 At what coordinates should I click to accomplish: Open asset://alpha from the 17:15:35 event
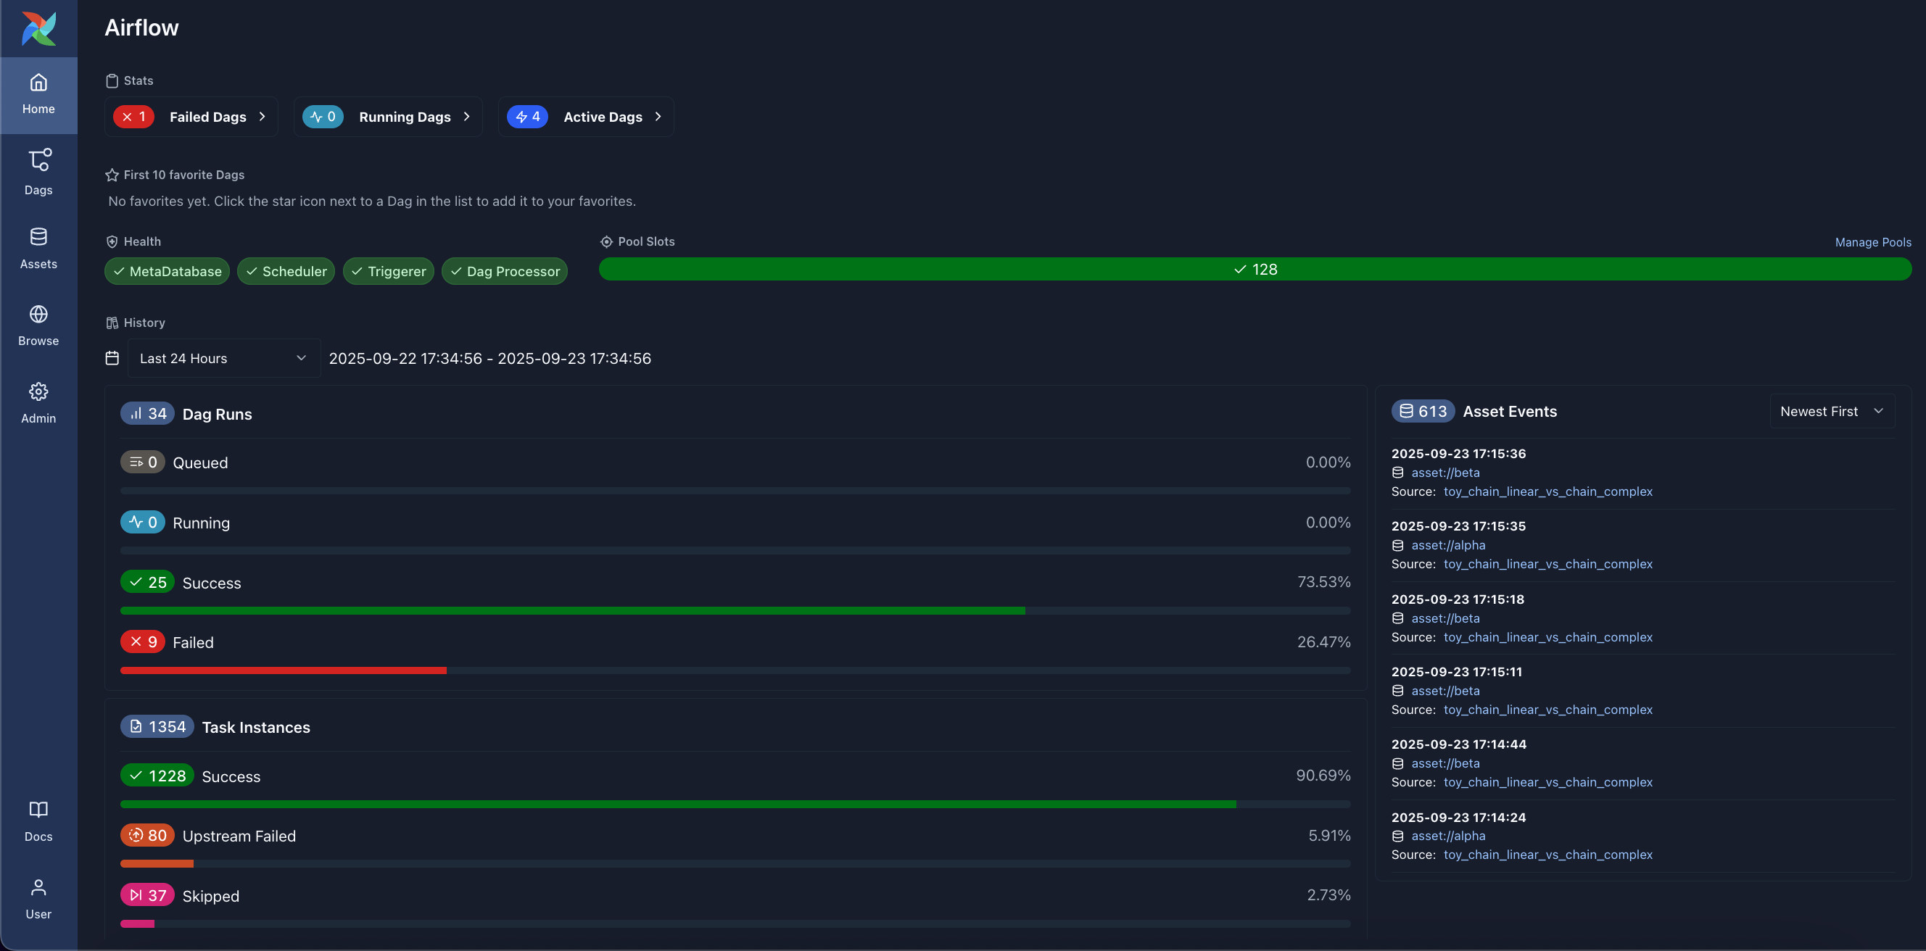tap(1448, 545)
